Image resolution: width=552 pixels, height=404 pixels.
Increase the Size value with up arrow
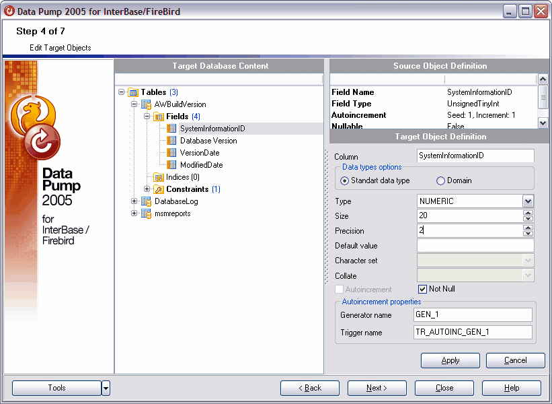(528, 213)
